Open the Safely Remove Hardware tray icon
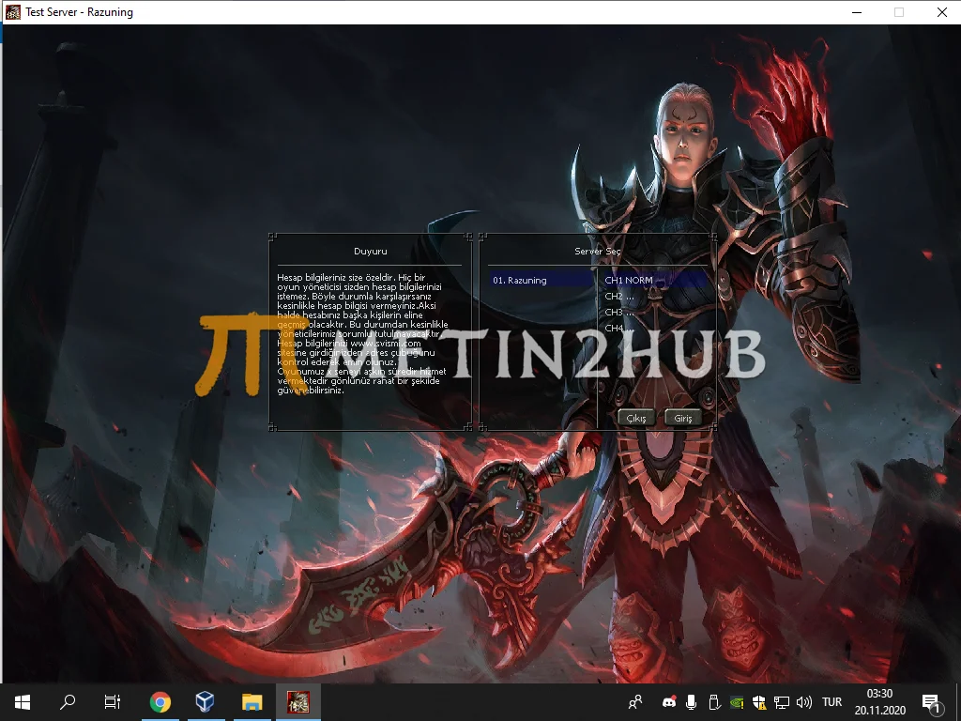961x721 pixels. pos(714,701)
